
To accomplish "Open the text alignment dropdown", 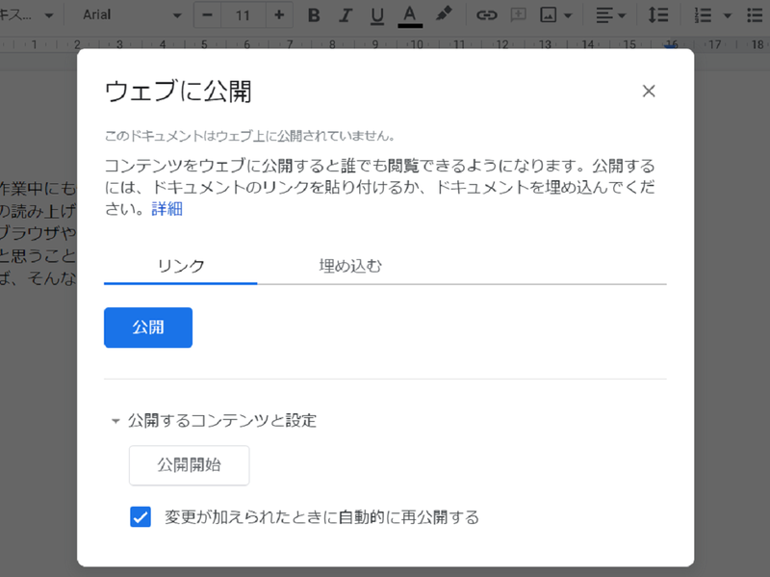I will click(611, 14).
